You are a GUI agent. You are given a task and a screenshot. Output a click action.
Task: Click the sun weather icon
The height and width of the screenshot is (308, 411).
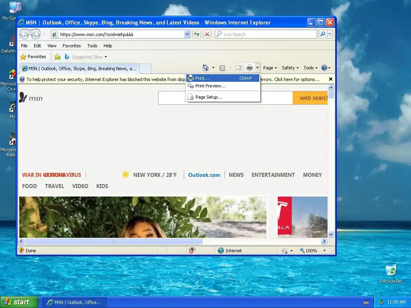126,174
